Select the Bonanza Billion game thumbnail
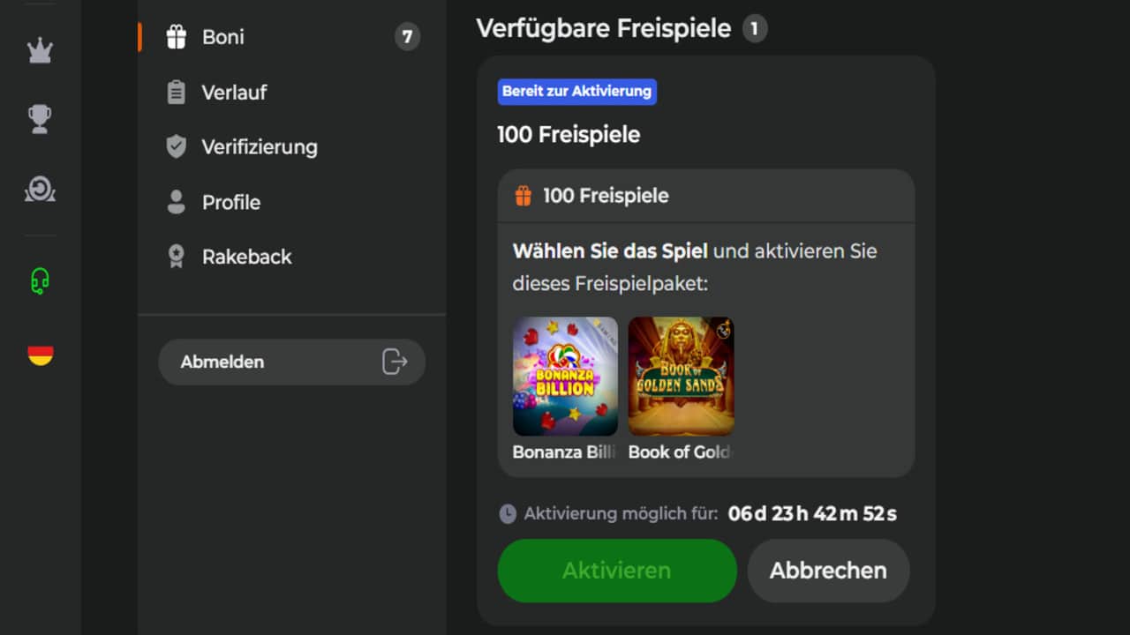The image size is (1130, 635). (565, 377)
